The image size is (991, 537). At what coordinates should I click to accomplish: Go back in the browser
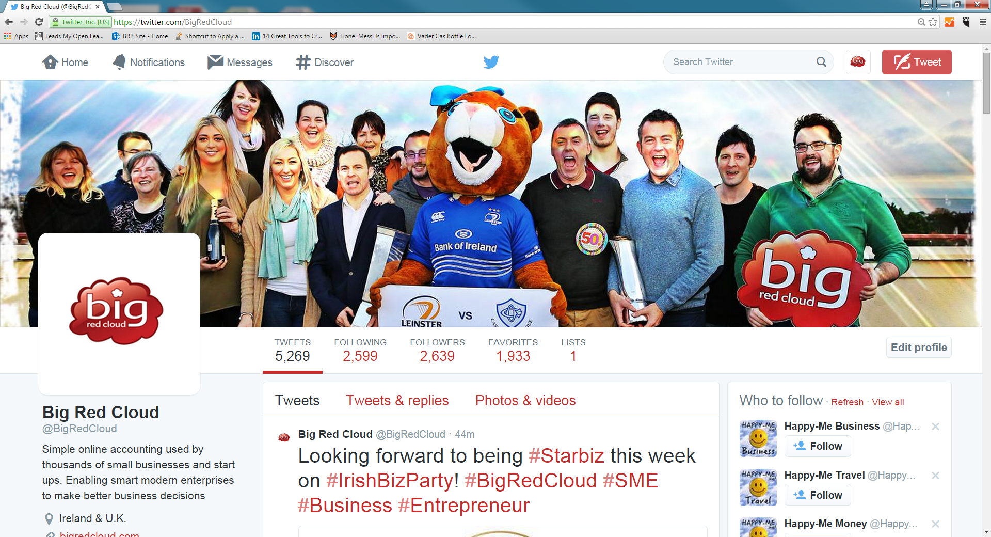(9, 22)
